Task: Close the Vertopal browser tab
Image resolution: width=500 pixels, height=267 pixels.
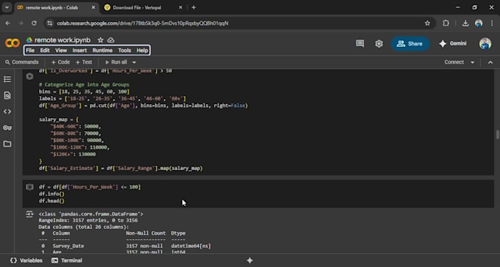Action: click(x=180, y=7)
